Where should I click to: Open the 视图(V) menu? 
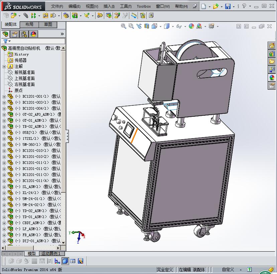coord(92,7)
